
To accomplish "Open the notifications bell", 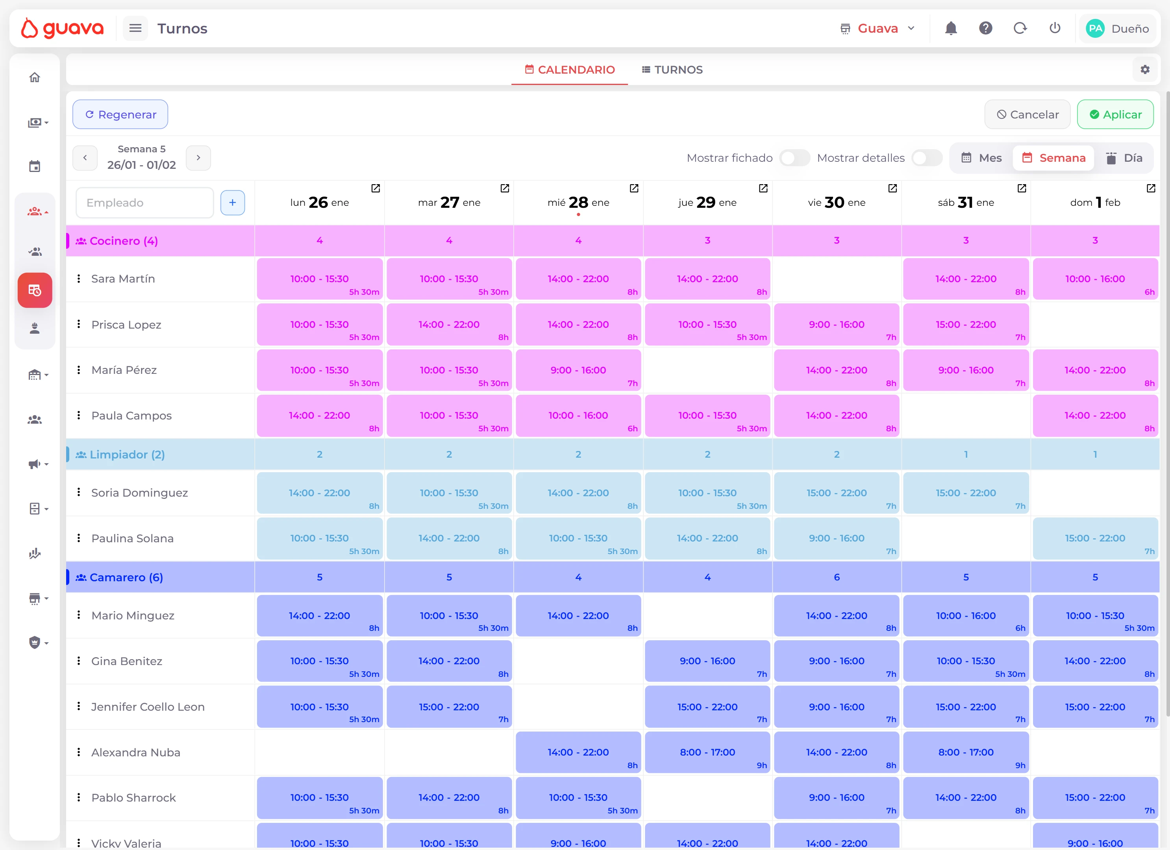I will pyautogui.click(x=951, y=28).
